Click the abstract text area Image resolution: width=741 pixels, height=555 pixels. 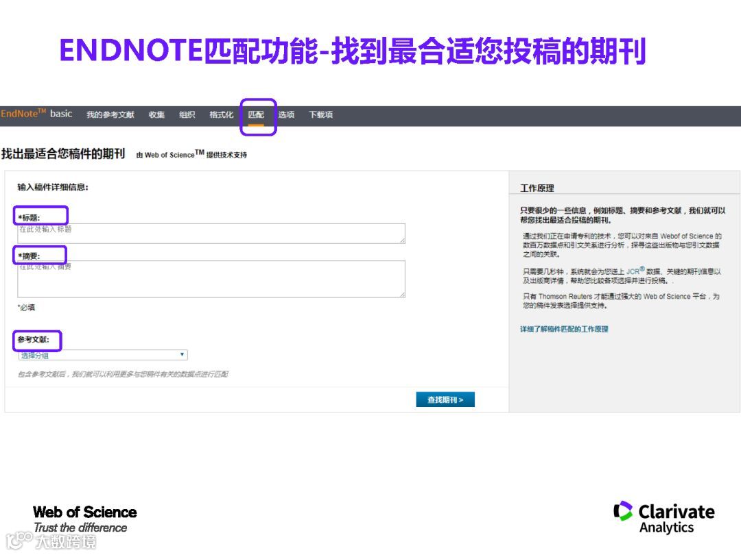click(211, 279)
